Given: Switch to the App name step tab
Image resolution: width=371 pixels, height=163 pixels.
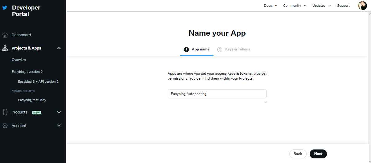Looking at the screenshot, I should (197, 49).
